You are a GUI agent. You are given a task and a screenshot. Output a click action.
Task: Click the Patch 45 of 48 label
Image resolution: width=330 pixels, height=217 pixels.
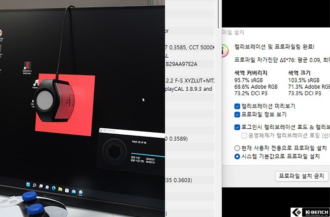coord(139,142)
